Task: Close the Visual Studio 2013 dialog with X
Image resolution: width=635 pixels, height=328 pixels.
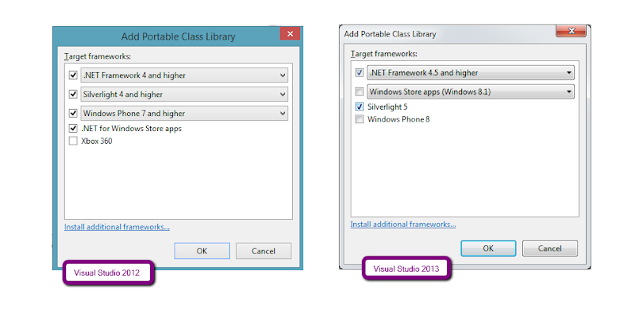Action: pyautogui.click(x=571, y=31)
